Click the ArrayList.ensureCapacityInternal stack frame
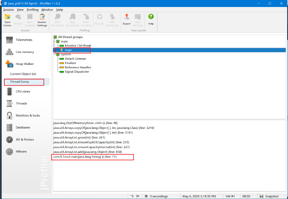This screenshot has width=288, height=199. [x=91, y=147]
